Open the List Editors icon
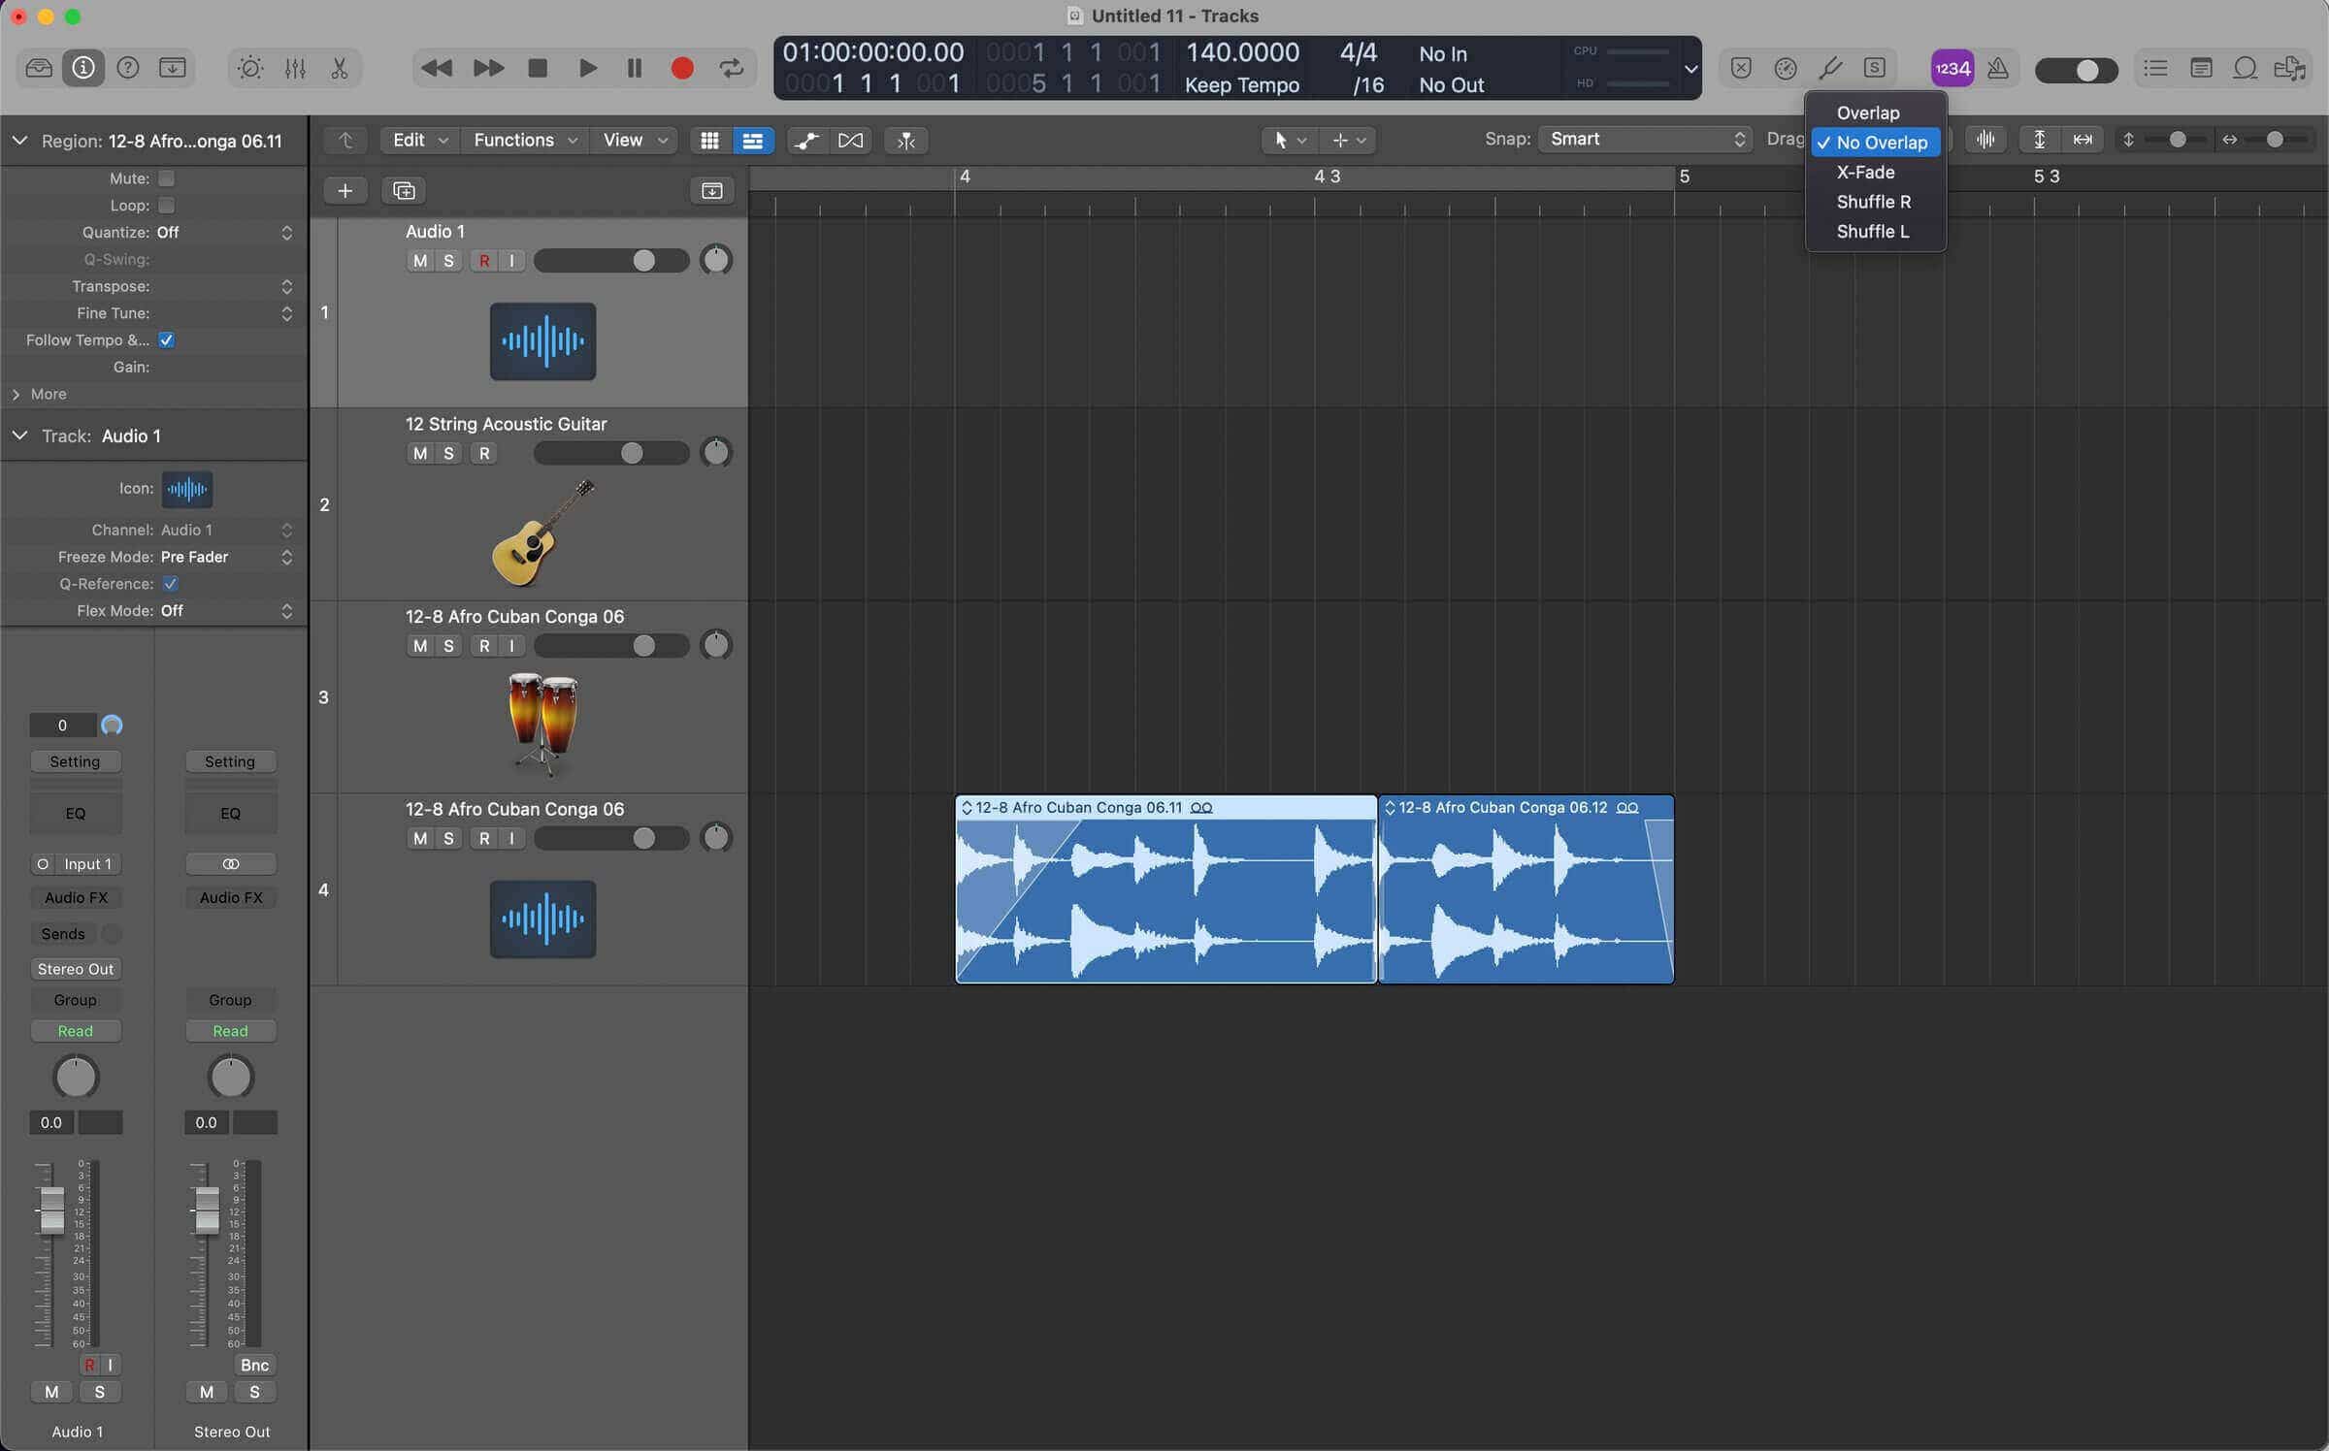 [2155, 68]
